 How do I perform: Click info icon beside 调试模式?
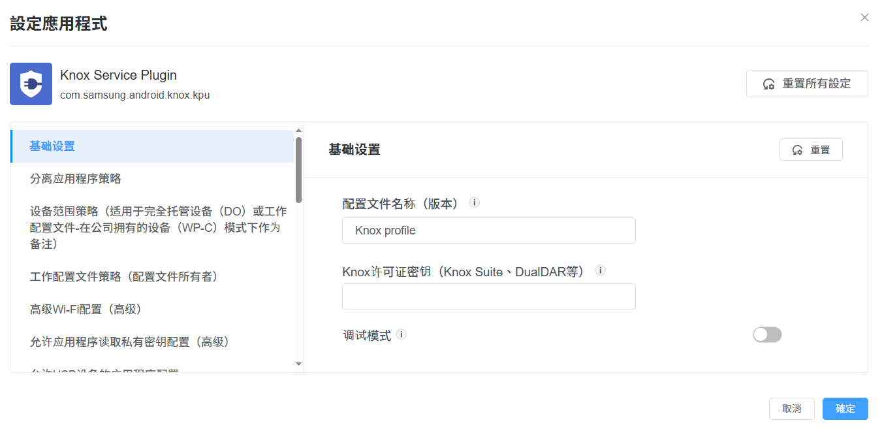click(x=402, y=334)
